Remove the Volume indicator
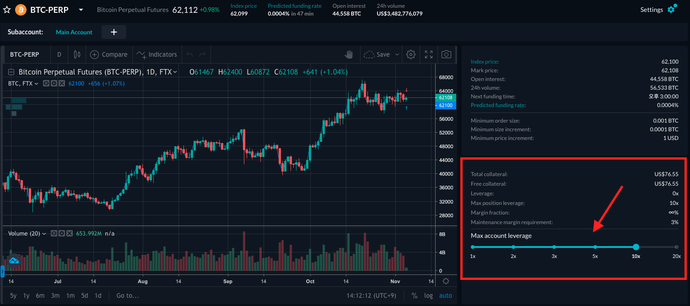This screenshot has width=690, height=306. pyautogui.click(x=70, y=233)
